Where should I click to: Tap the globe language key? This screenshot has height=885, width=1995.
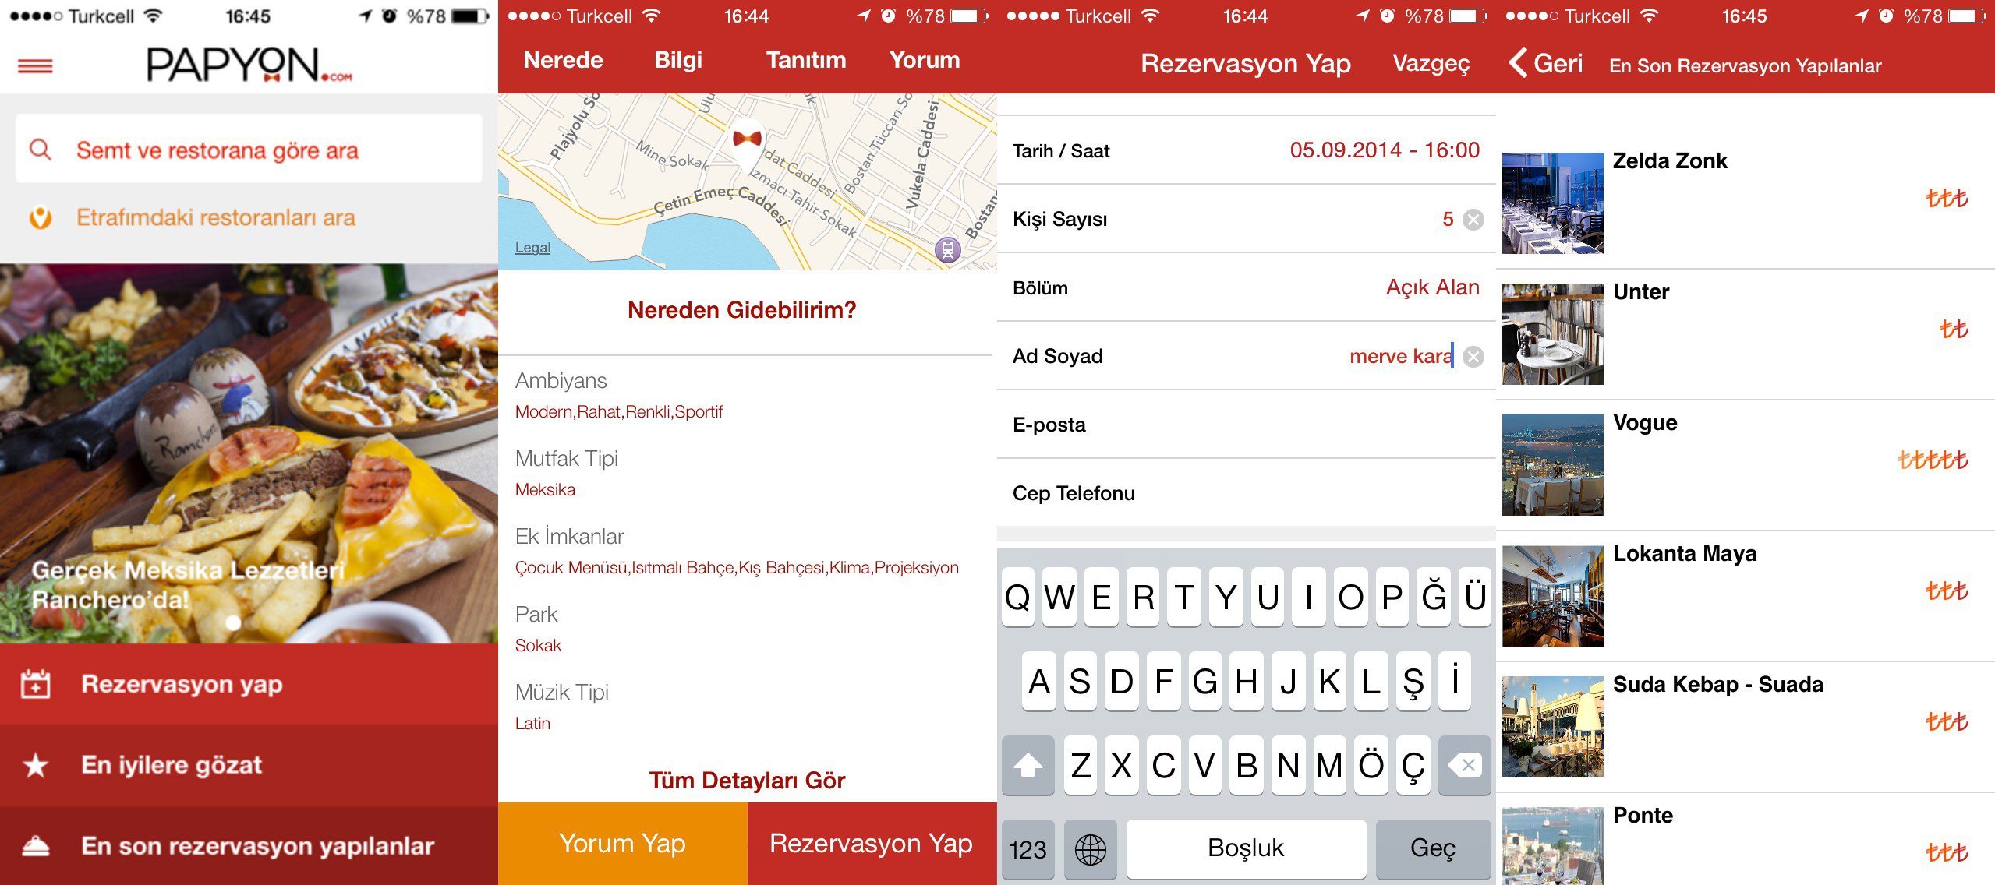1090,848
